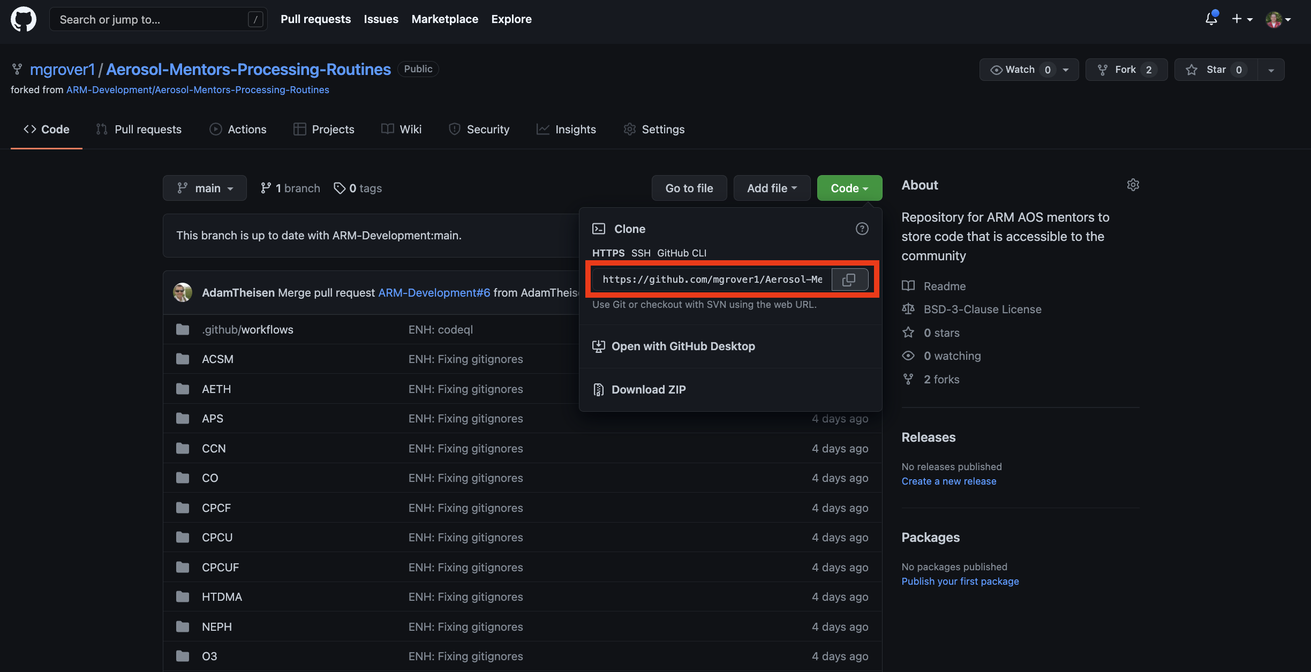Image resolution: width=1311 pixels, height=672 pixels.
Task: Open the user avatar menu
Action: click(x=1278, y=19)
